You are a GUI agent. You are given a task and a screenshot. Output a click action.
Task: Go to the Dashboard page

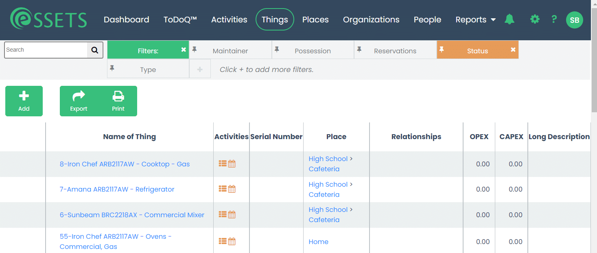[127, 20]
